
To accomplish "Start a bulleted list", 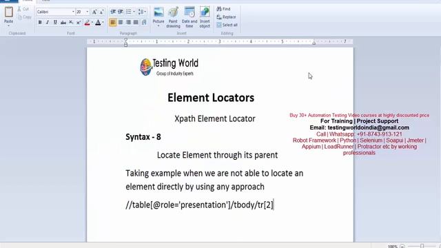I will tap(129, 12).
